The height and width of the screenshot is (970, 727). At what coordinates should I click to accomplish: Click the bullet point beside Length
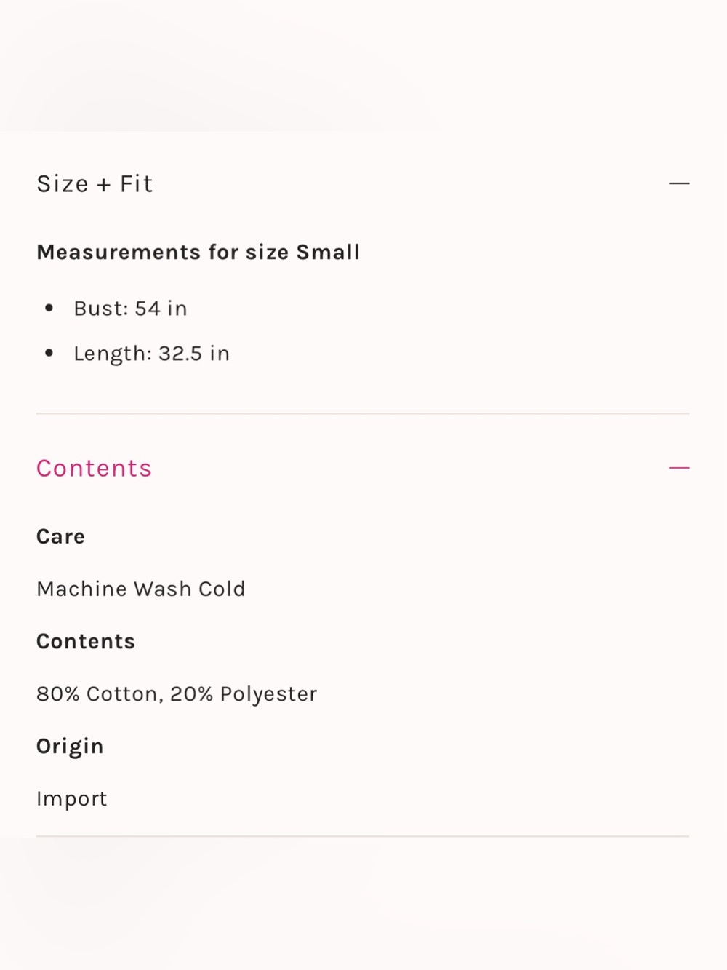click(x=49, y=353)
